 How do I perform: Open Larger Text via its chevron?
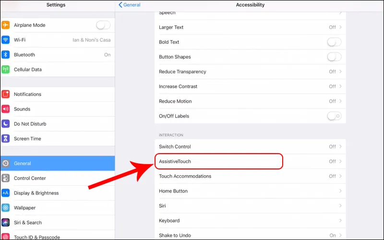click(x=340, y=27)
